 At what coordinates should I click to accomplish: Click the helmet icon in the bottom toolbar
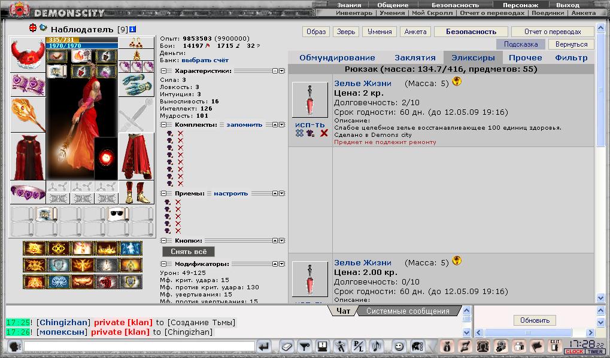(x=417, y=347)
